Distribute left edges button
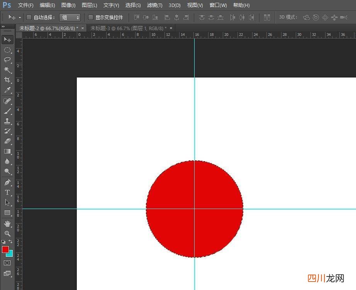This screenshot has width=356, height=290. point(232,17)
